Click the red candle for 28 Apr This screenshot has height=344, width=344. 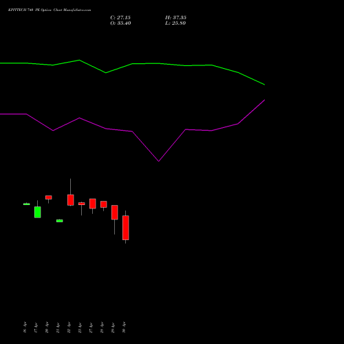coord(104,204)
